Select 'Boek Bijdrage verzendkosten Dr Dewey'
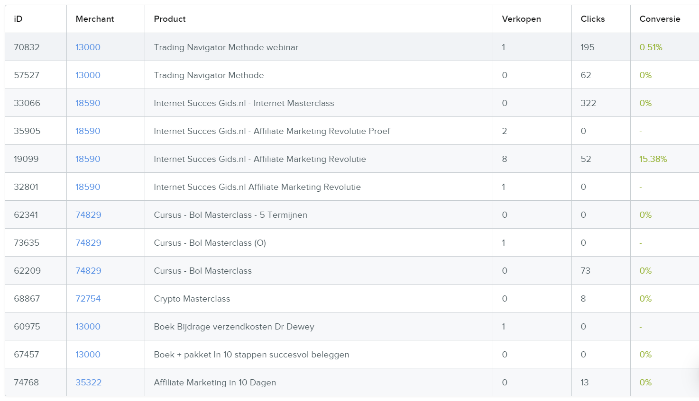The width and height of the screenshot is (699, 401). coord(234,327)
